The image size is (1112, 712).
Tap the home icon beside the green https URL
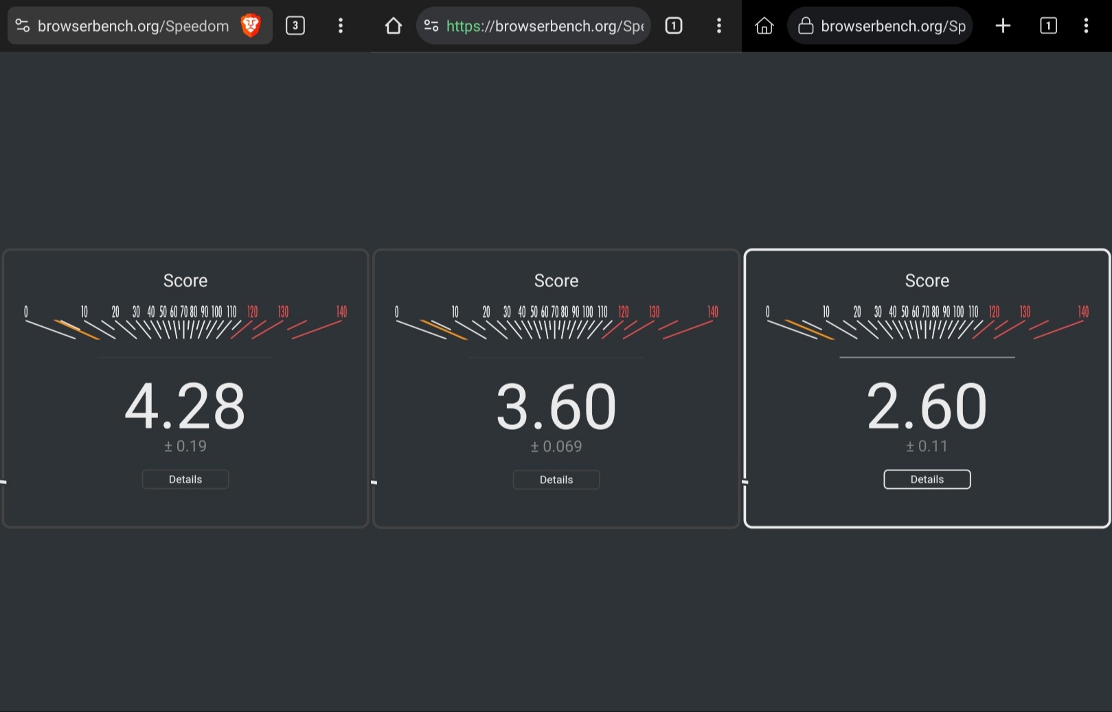pos(393,26)
